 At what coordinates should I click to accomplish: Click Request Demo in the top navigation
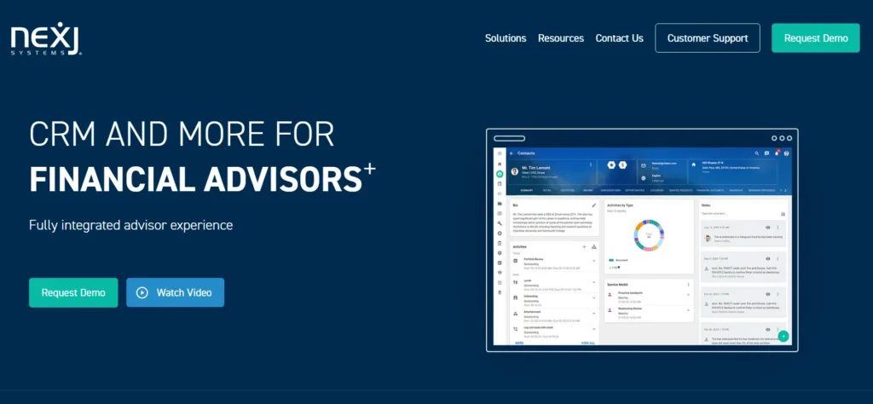pyautogui.click(x=816, y=38)
